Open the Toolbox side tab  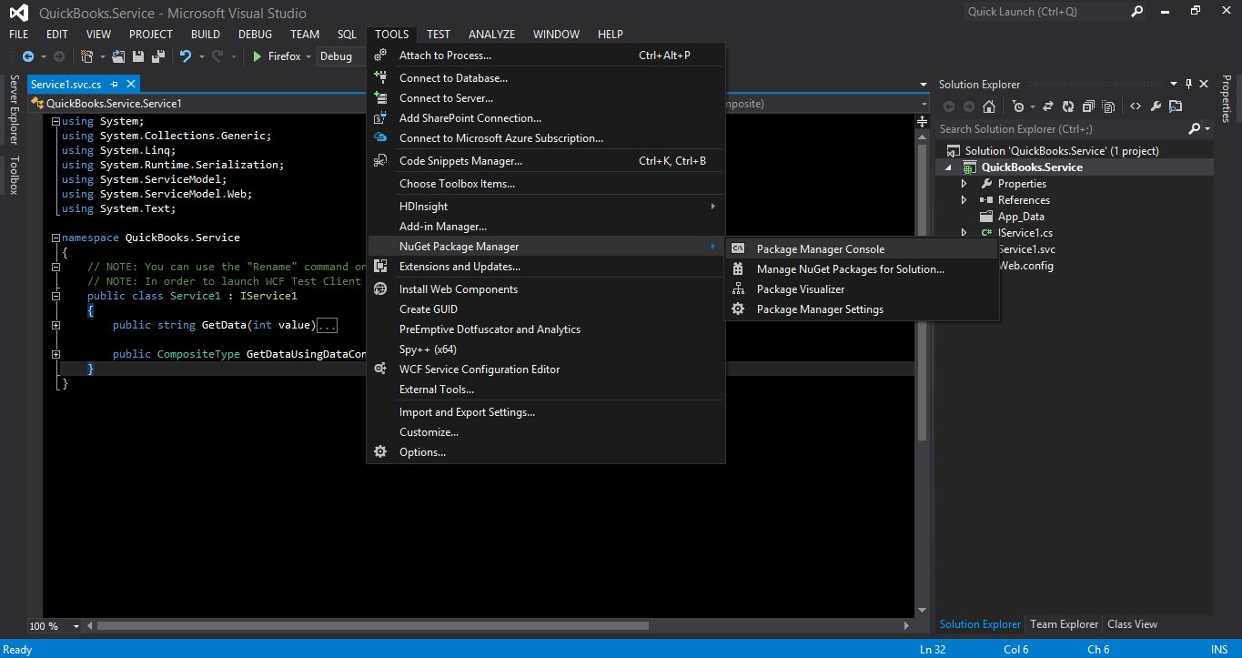(14, 176)
